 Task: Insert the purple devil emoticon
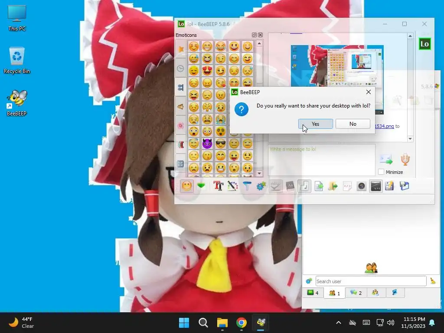pos(207,144)
